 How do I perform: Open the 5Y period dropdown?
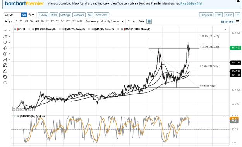pos(131,21)
